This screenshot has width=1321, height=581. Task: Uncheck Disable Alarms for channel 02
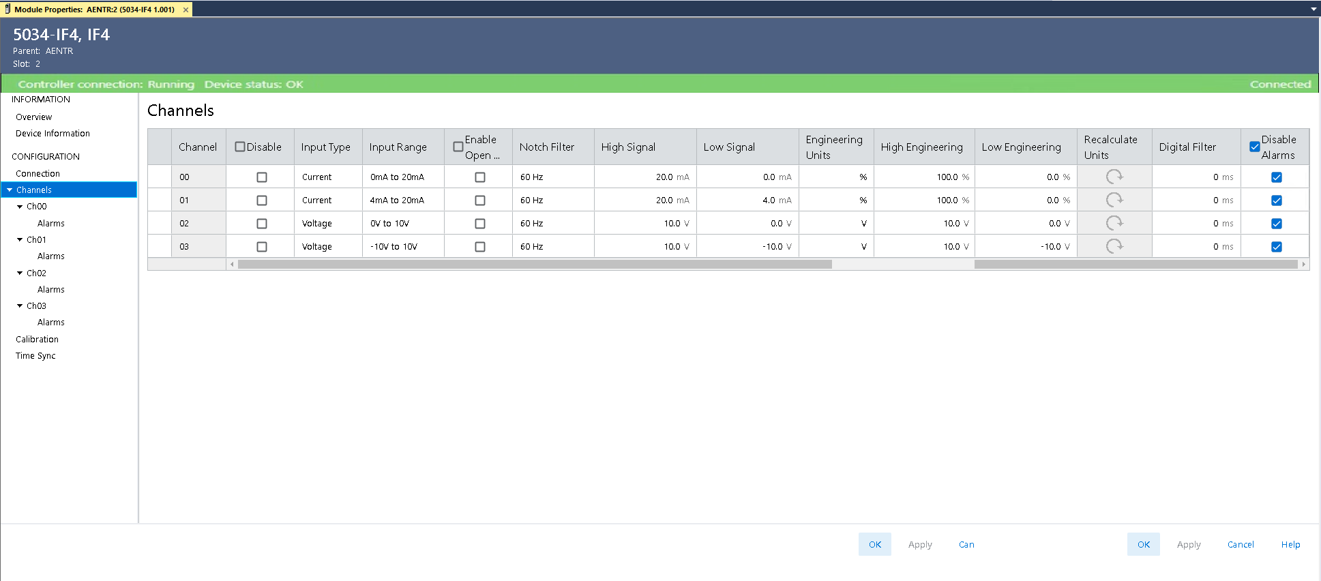(x=1277, y=224)
